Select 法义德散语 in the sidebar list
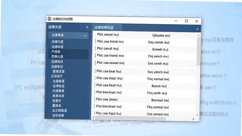Image resolution: width=242 pixels, height=136 pixels. pyautogui.click(x=59, y=110)
